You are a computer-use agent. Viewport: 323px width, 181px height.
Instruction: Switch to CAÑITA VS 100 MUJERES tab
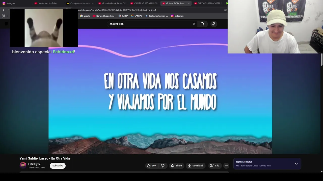coord(144,3)
